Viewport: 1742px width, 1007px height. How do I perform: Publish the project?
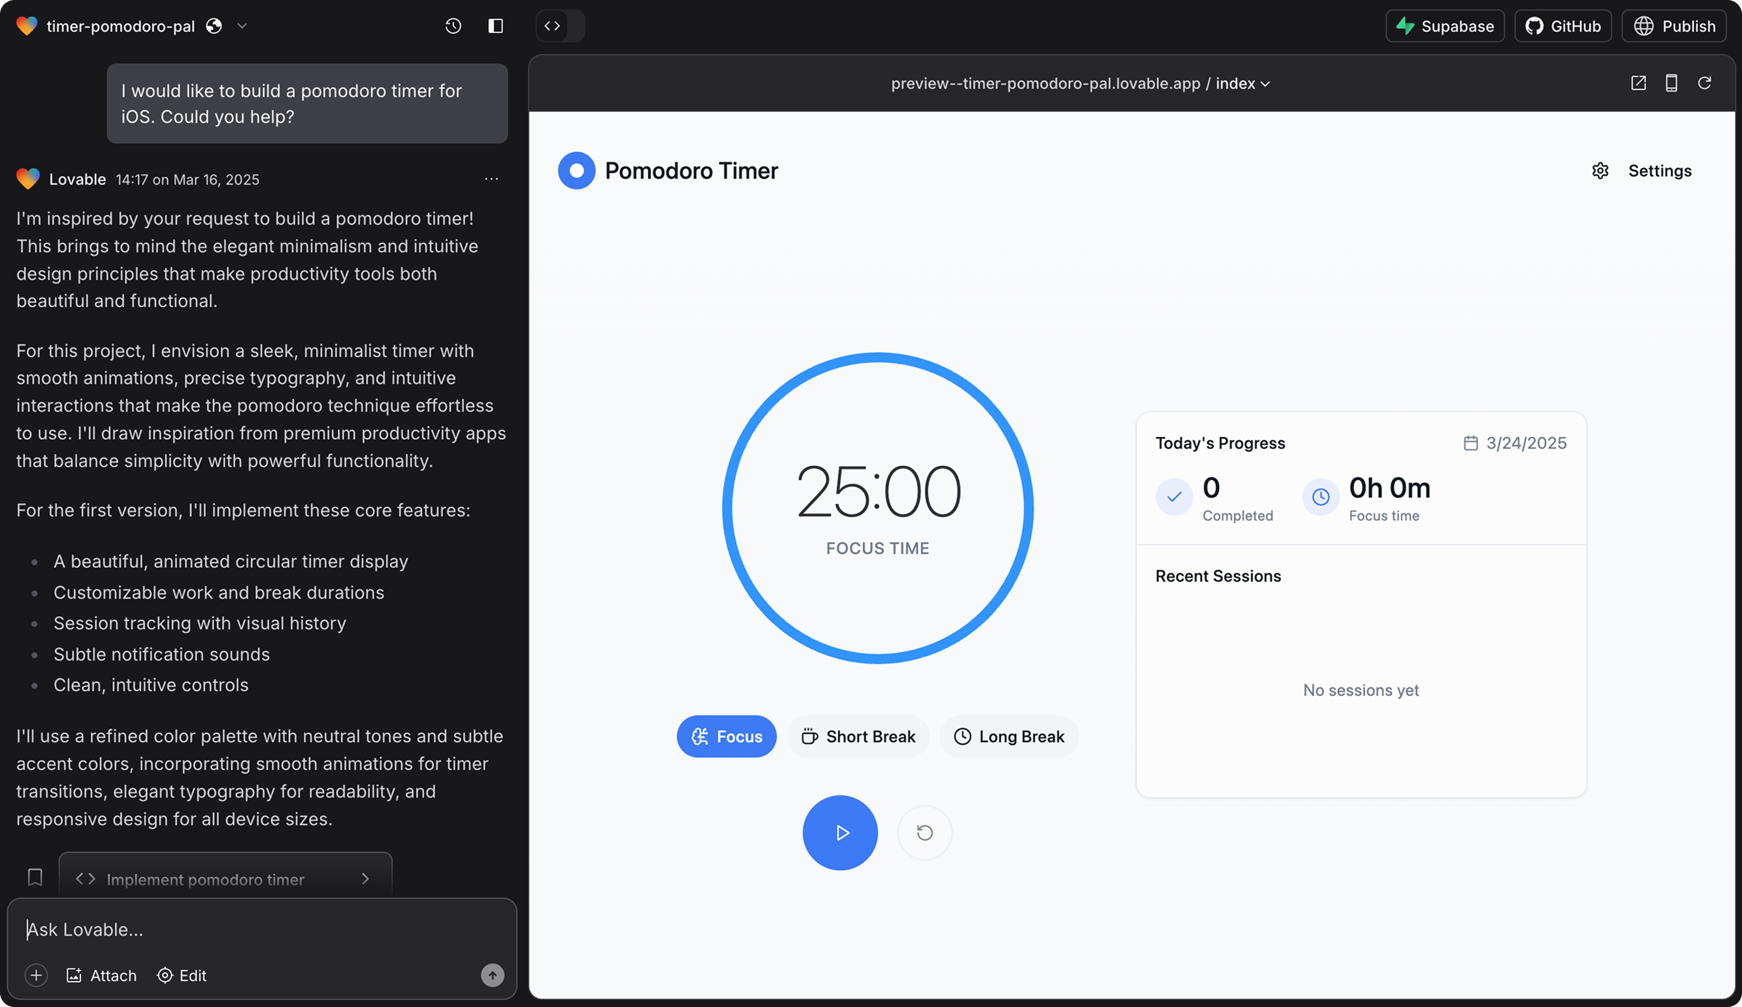1674,26
